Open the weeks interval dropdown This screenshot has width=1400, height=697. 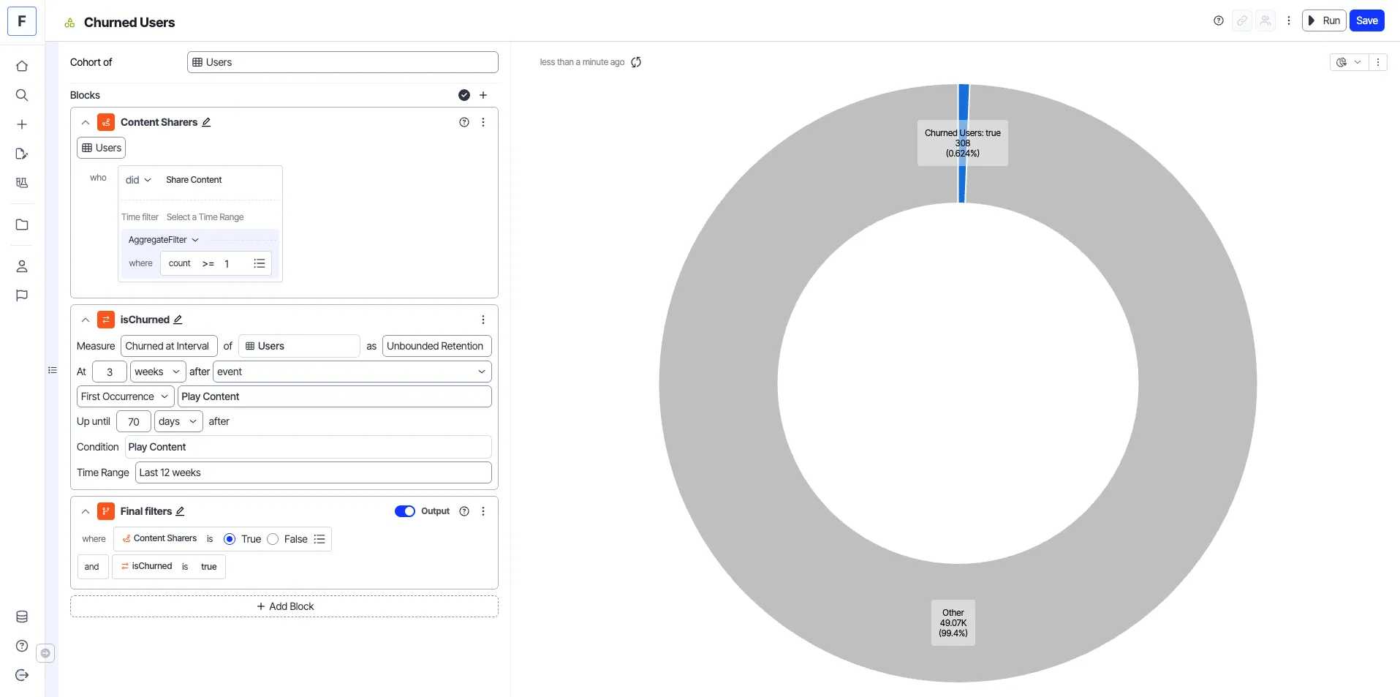(158, 372)
